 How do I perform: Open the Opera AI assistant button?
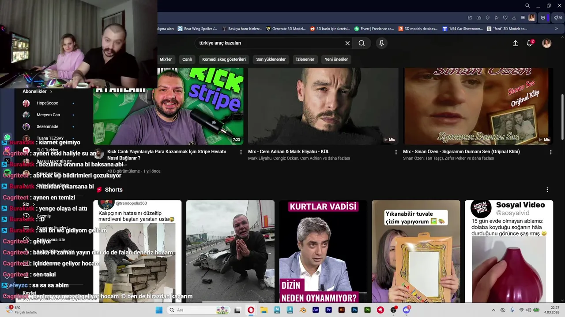tap(558, 18)
